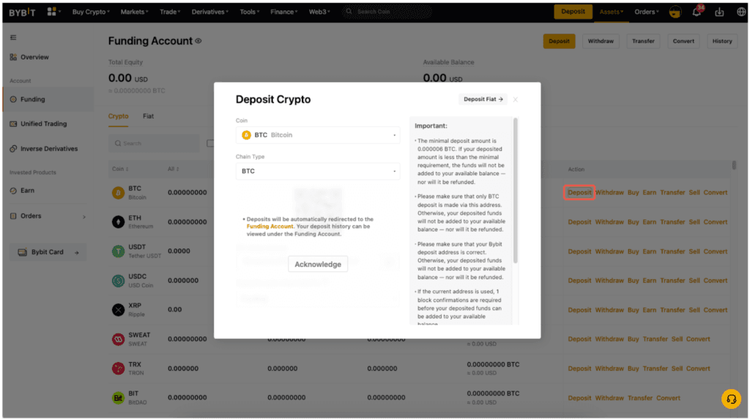Collapse the sidebar with the hamburger icon
750x420 pixels.
[13, 37]
